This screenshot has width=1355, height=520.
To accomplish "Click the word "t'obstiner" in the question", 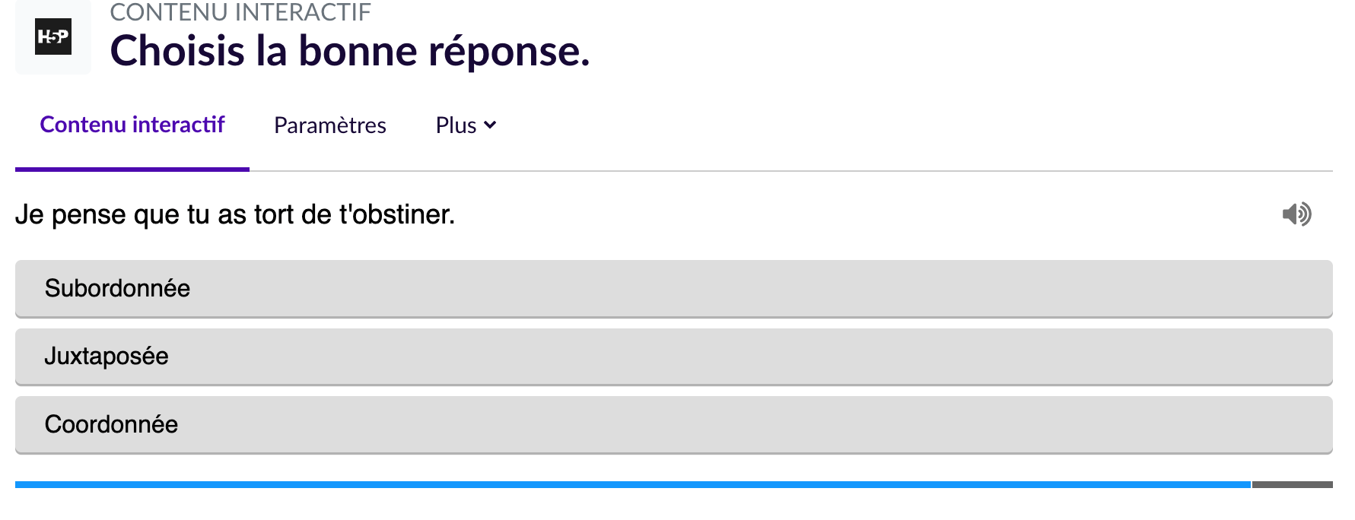I will pos(396,214).
